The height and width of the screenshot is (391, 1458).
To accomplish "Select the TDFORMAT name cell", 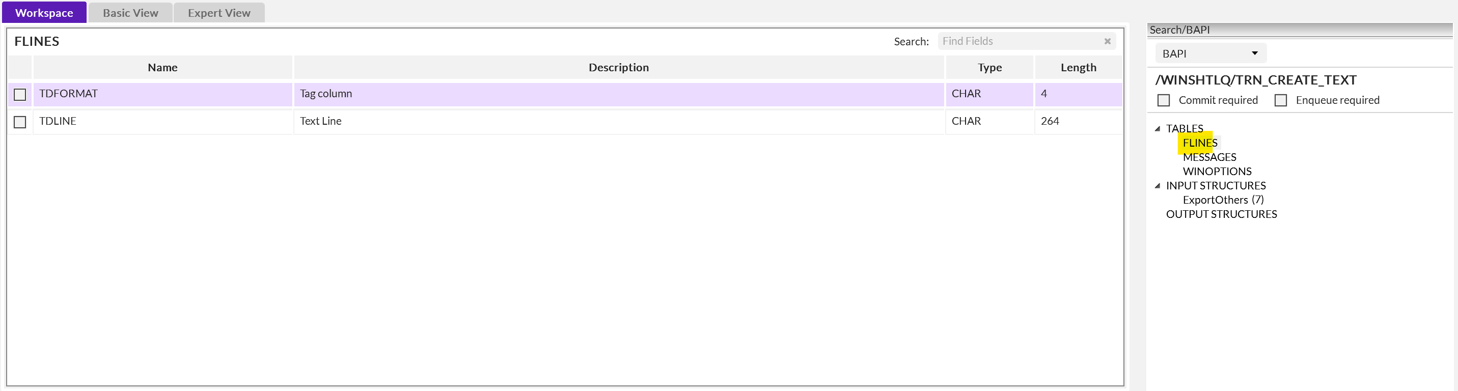I will pos(162,94).
